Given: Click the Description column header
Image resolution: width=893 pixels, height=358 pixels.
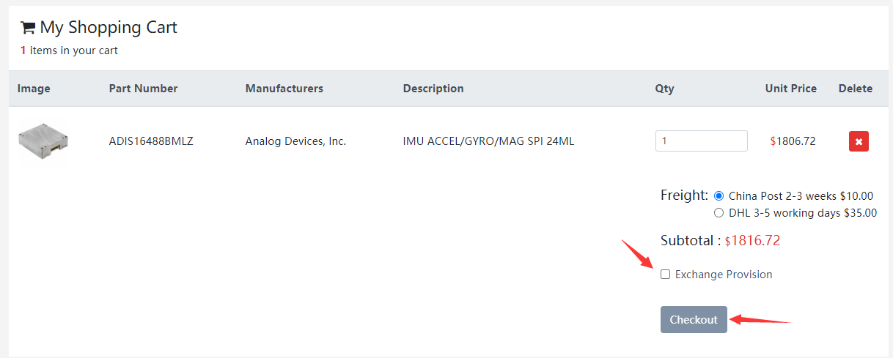Looking at the screenshot, I should point(433,89).
